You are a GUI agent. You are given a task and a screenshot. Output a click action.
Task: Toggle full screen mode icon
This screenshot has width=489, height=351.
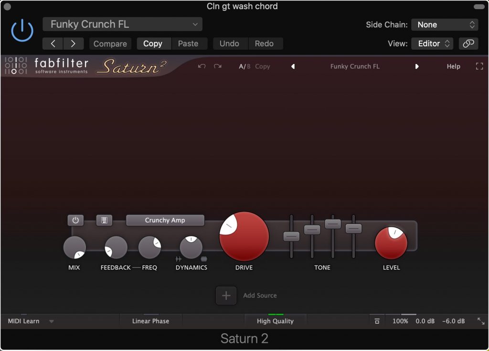479,66
